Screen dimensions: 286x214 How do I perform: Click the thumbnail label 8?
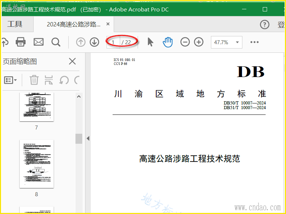click(x=36, y=194)
